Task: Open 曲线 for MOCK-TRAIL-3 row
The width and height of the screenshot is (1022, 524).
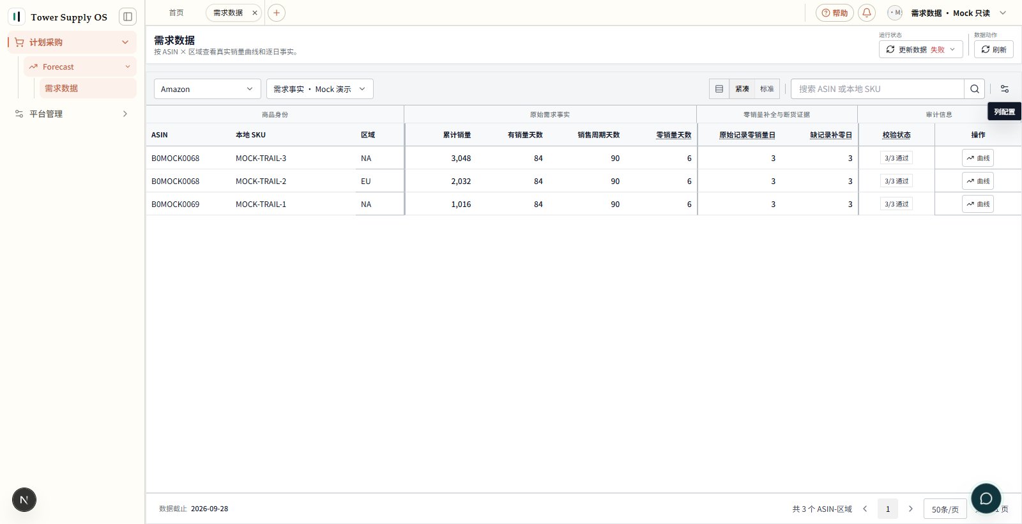Action: pyautogui.click(x=978, y=158)
